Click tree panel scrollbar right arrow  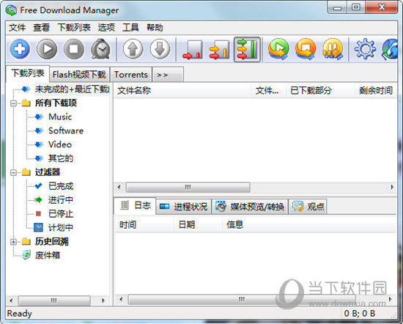coord(103,301)
